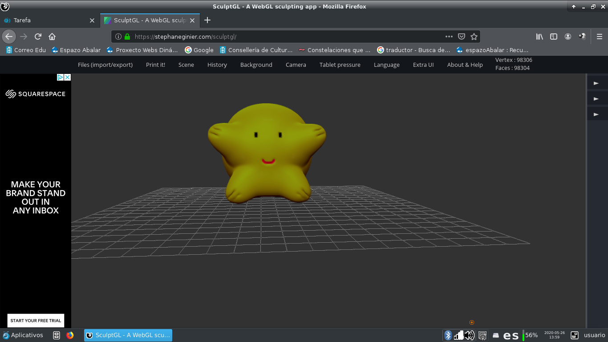Click the Vertex : 98306 counter
This screenshot has height=342, width=608.
pyautogui.click(x=514, y=60)
